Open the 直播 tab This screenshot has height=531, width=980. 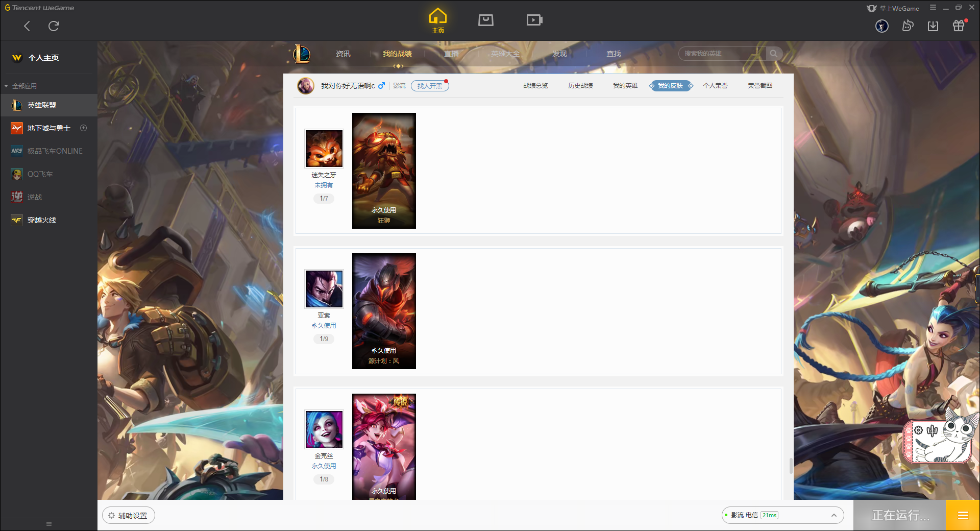tap(451, 54)
